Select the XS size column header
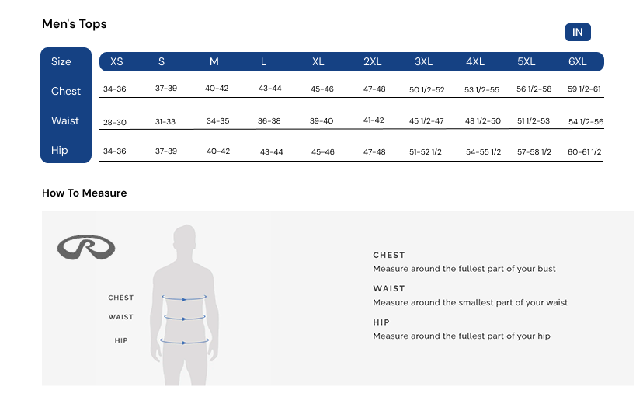 (116, 61)
